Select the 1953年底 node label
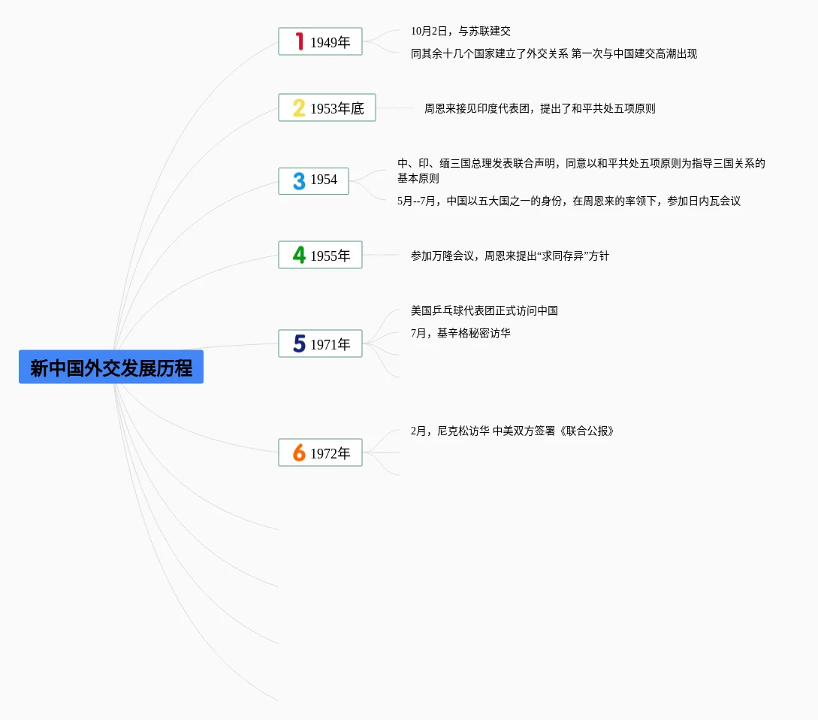The height and width of the screenshot is (720, 818). pos(337,109)
